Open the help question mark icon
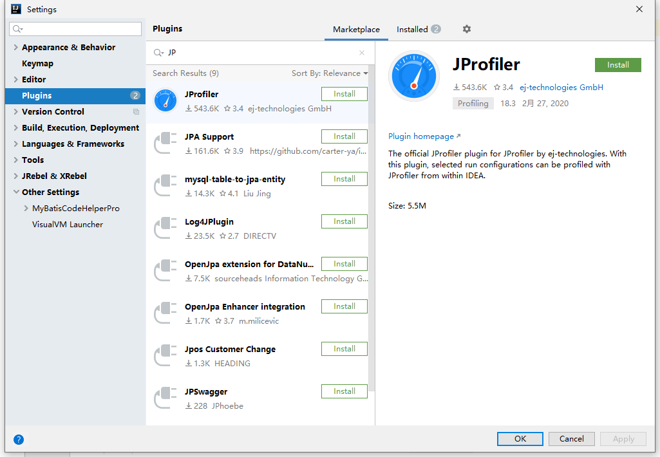Viewport: 660px width, 457px height. [x=19, y=440]
